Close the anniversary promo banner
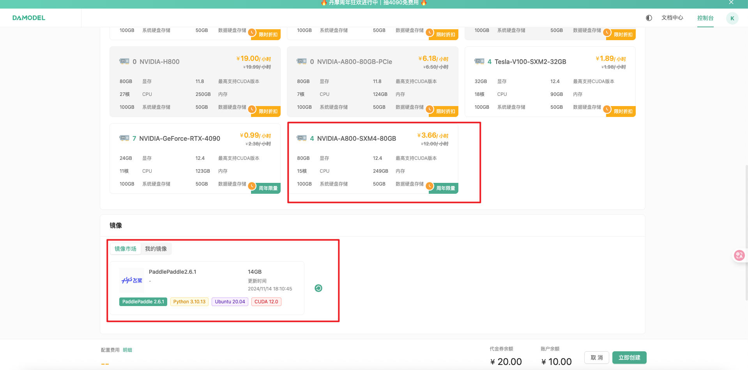 coord(731,3)
